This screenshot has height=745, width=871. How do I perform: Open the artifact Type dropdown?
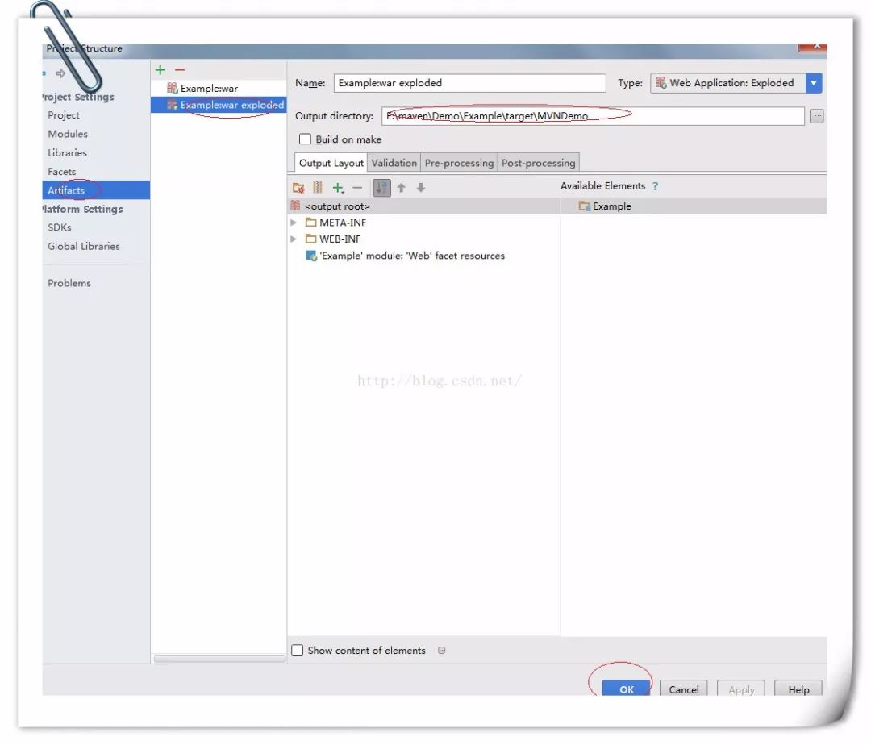pos(814,83)
